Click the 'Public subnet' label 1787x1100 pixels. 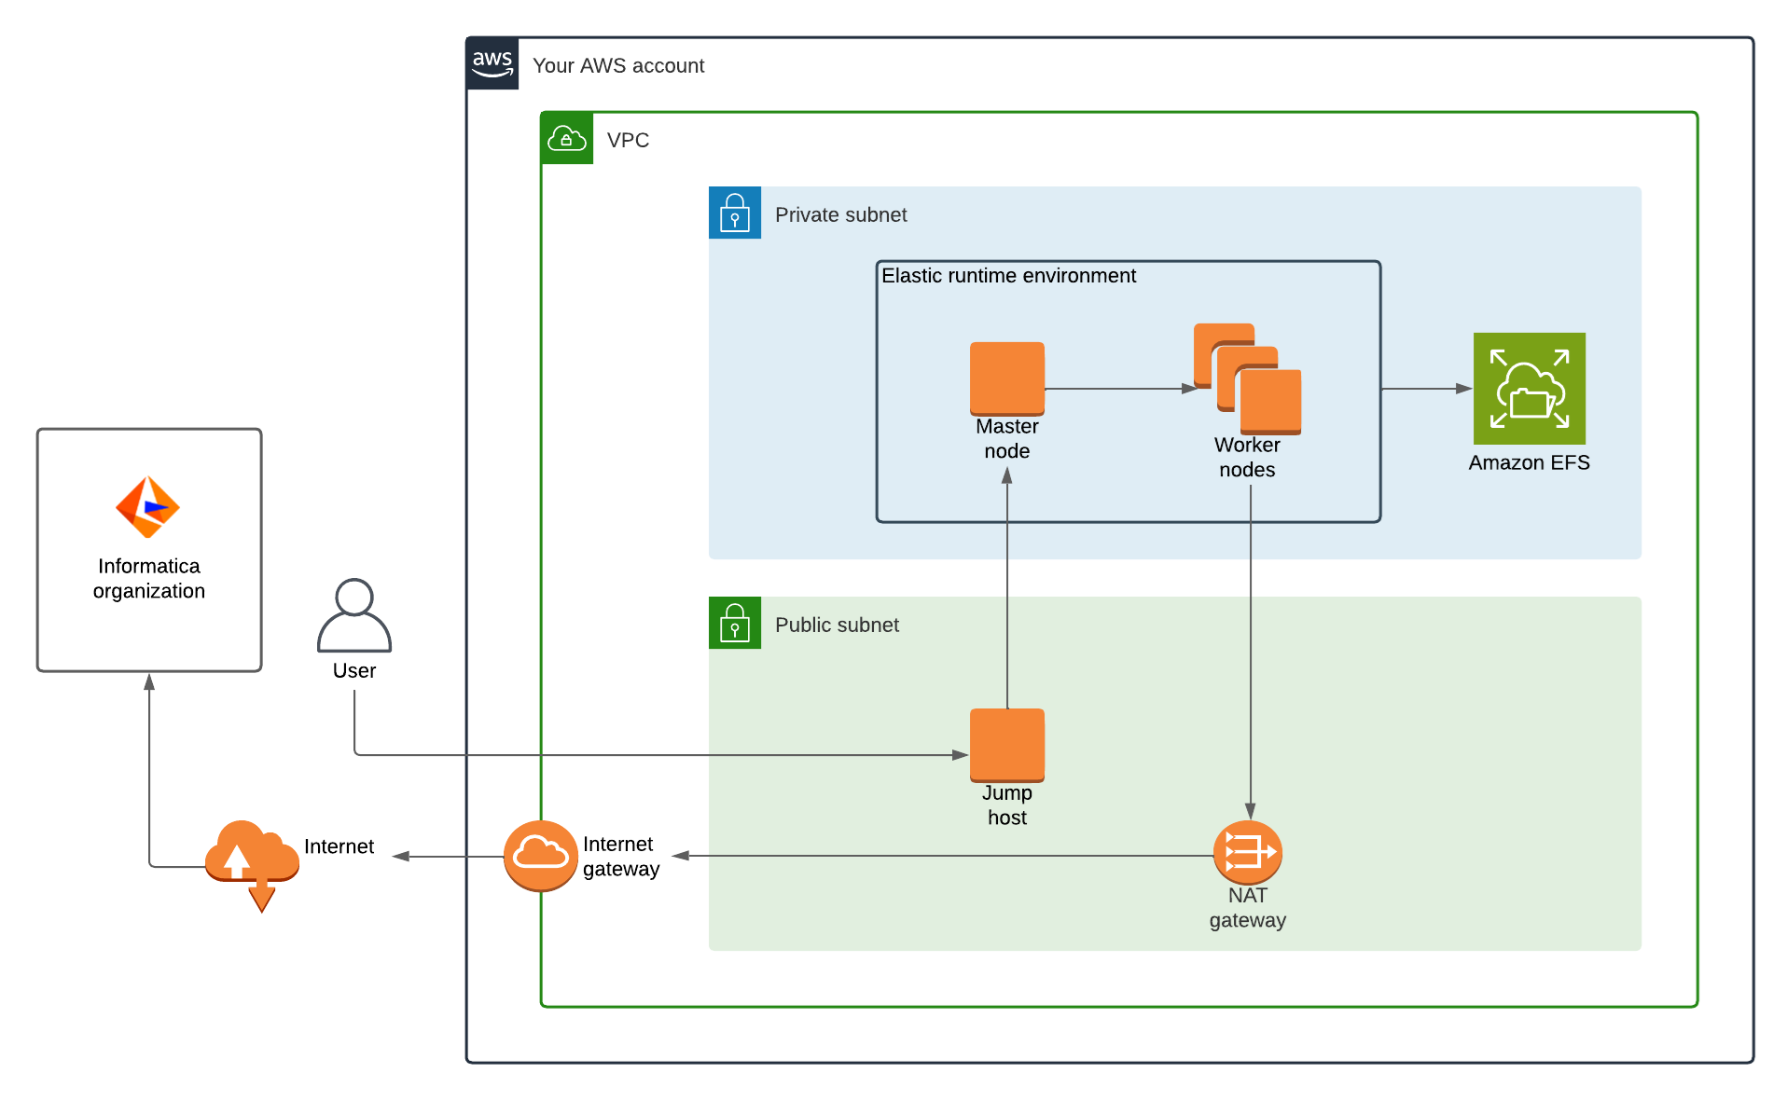(837, 625)
